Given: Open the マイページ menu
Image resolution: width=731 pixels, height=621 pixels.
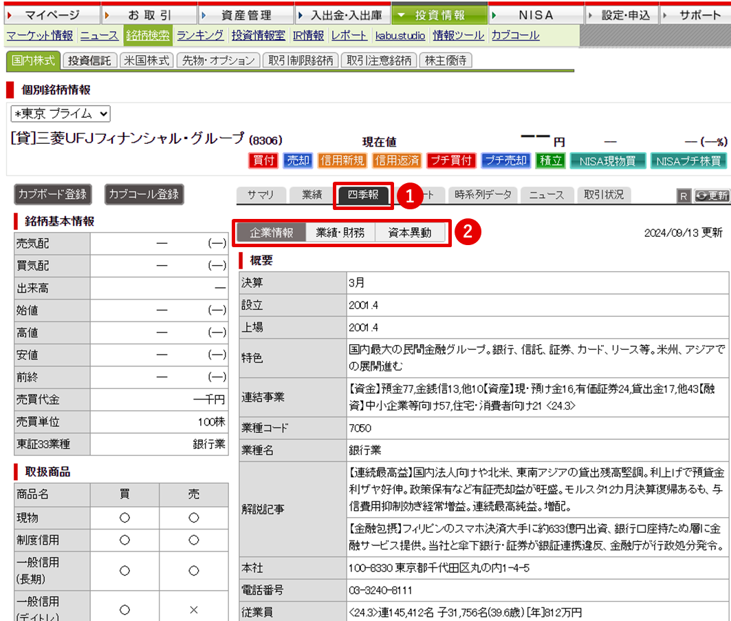Looking at the screenshot, I should click(52, 15).
